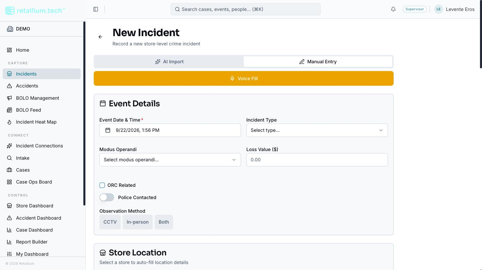Image resolution: width=482 pixels, height=270 pixels.
Task: Open My Dashboard in the sidebar
Action: (42, 254)
